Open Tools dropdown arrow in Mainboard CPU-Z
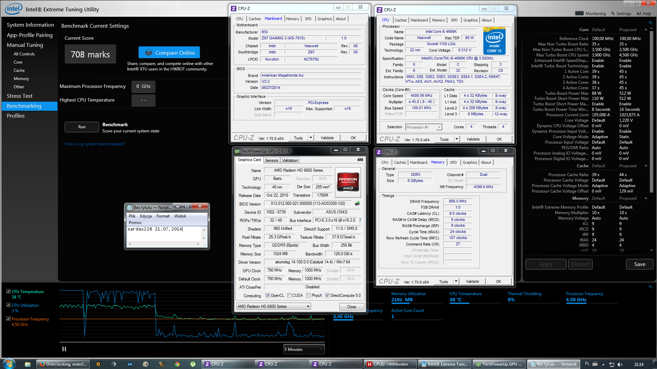This screenshot has width=657, height=369. click(x=311, y=138)
